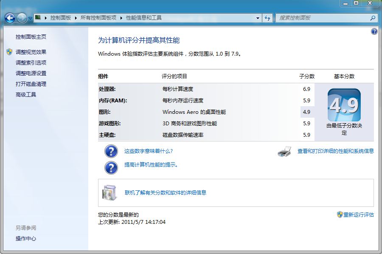Go back with the blue back arrow
Screen dimensions: 382x254
pos(10,18)
